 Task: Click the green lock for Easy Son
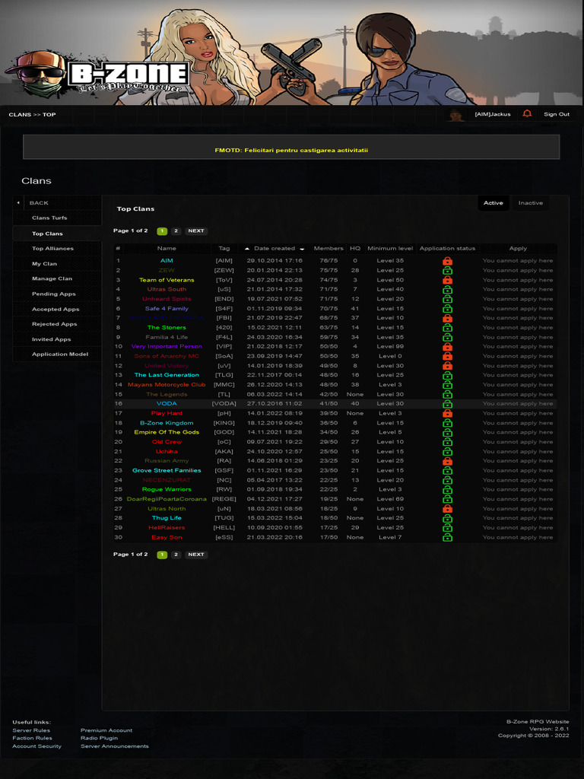[447, 537]
